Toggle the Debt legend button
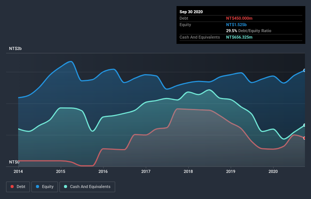 point(18,187)
